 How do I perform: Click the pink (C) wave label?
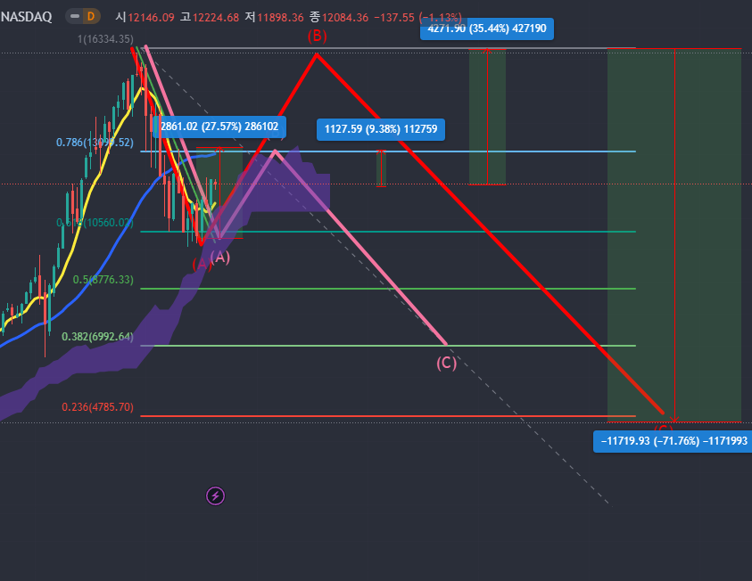coord(447,363)
